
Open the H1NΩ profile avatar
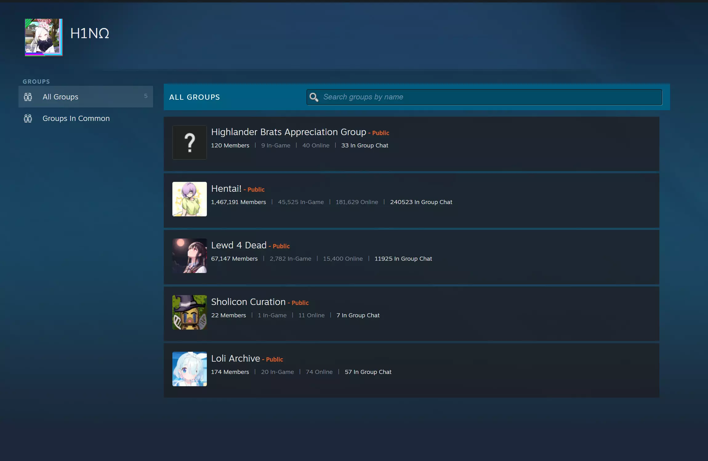click(44, 37)
